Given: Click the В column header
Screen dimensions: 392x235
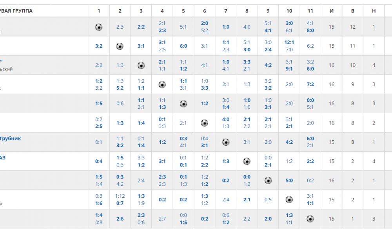Looking at the screenshot, I should coord(352,11).
